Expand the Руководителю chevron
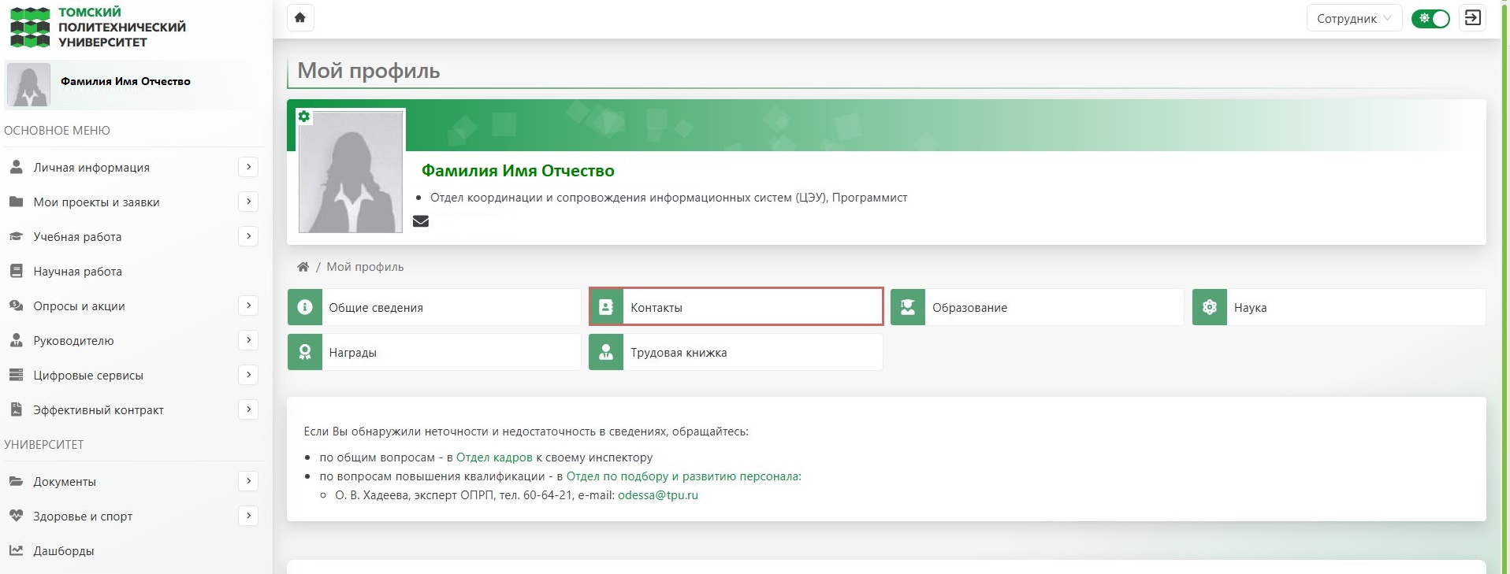1510x574 pixels. pyautogui.click(x=248, y=340)
